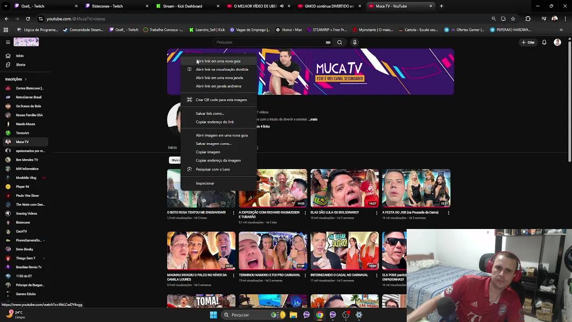
Task: Open Cortes Bistecone subscription
Action: pos(26,89)
